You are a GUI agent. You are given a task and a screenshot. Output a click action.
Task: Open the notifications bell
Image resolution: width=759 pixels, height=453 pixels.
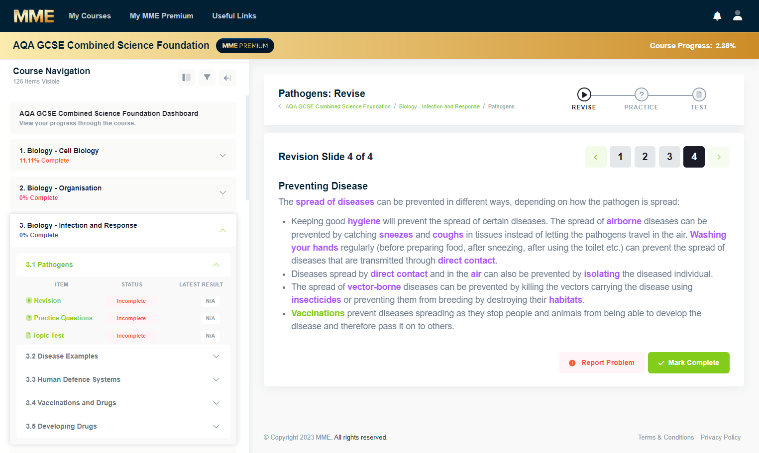pyautogui.click(x=717, y=16)
